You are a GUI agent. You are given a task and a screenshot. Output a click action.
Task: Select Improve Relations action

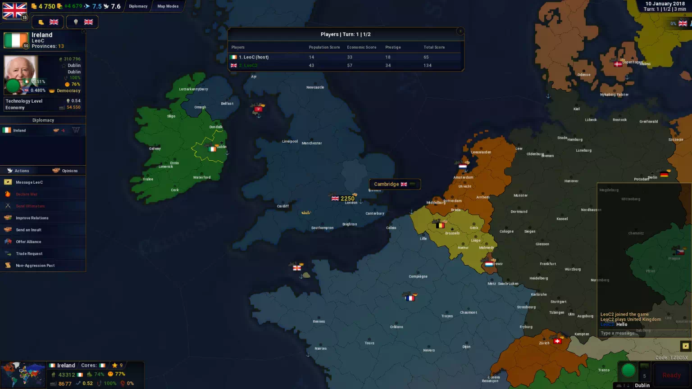43,218
